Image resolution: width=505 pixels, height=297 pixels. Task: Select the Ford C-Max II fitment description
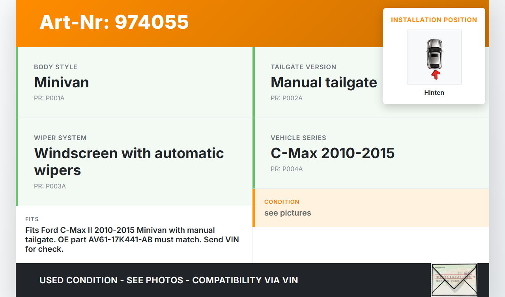click(x=132, y=240)
